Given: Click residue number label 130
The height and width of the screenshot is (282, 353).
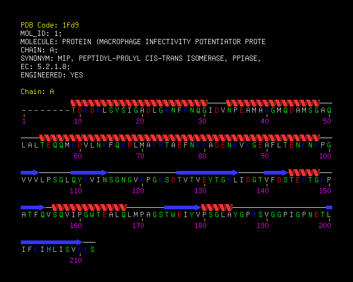Looking at the screenshot, I should 200,191.
